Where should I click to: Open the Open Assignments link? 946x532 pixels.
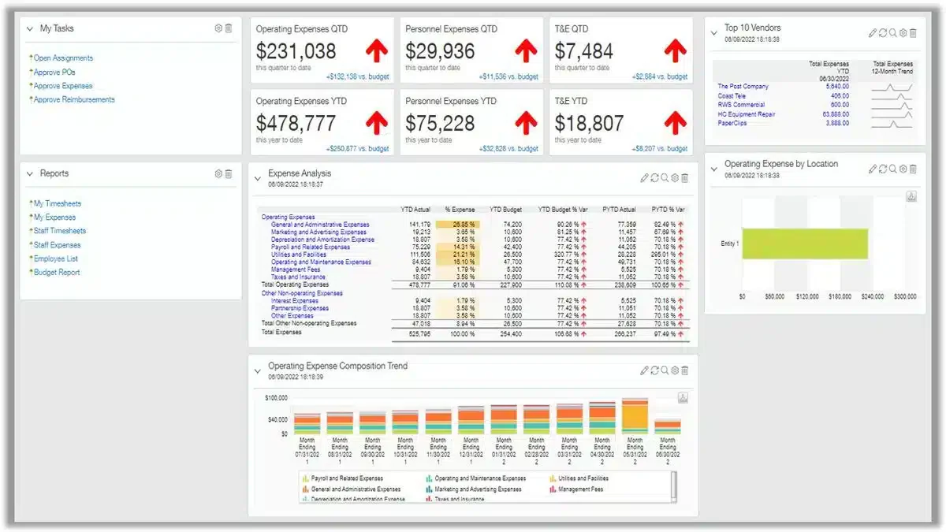click(63, 58)
